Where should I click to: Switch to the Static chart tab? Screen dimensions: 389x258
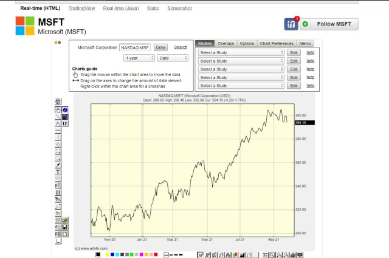(x=153, y=8)
